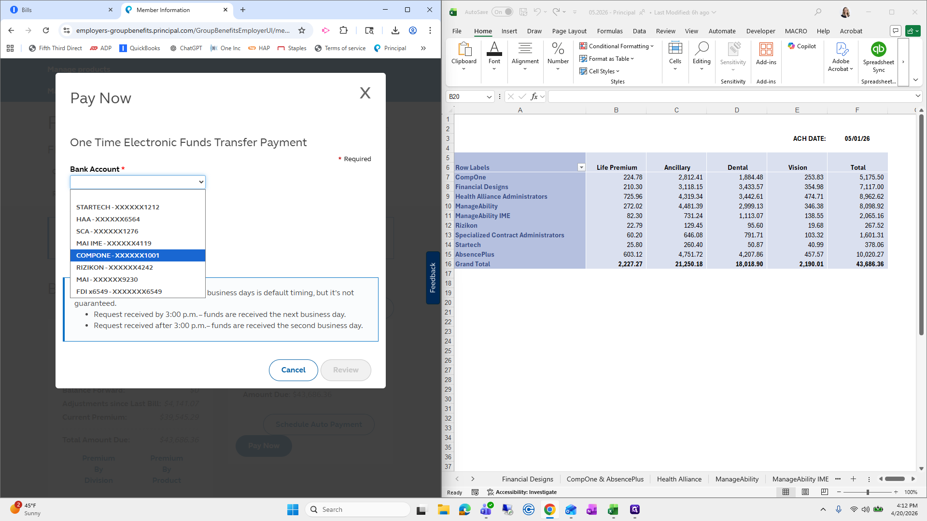Click the Cancel button
927x521 pixels.
click(293, 370)
